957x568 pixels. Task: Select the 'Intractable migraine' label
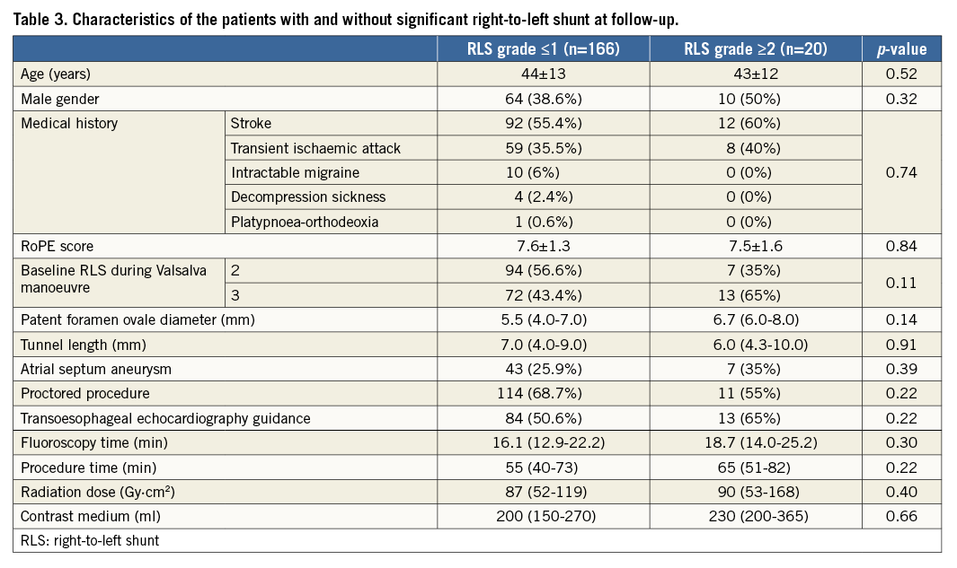coord(295,172)
